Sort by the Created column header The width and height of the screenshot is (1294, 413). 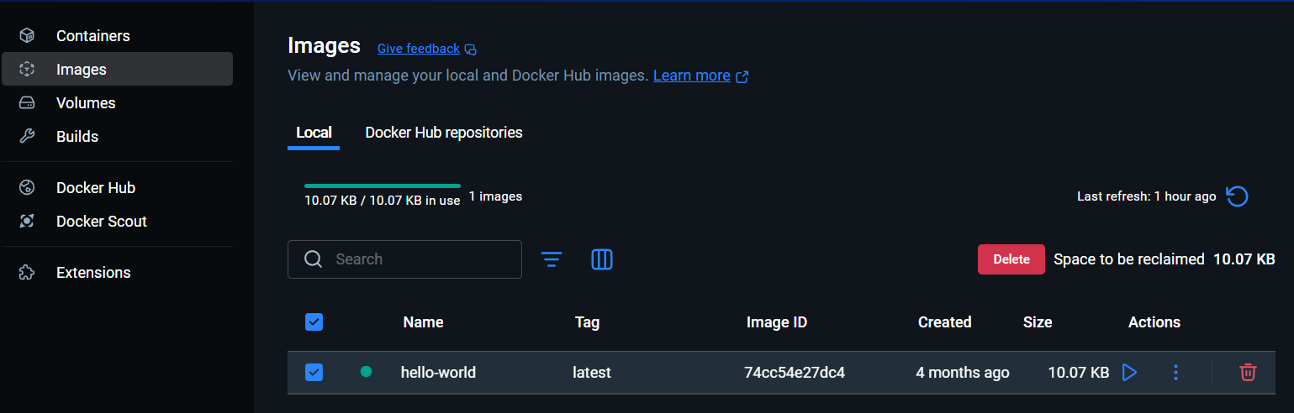pos(944,322)
